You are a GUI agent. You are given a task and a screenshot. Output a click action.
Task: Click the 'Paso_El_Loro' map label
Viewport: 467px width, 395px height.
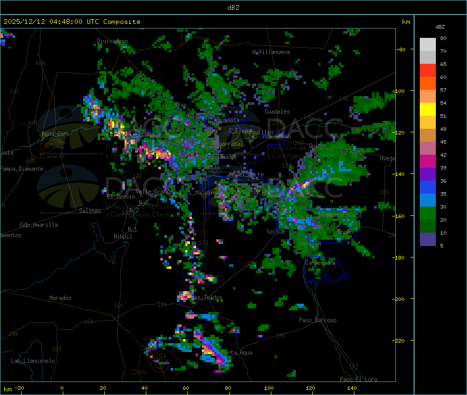359,379
